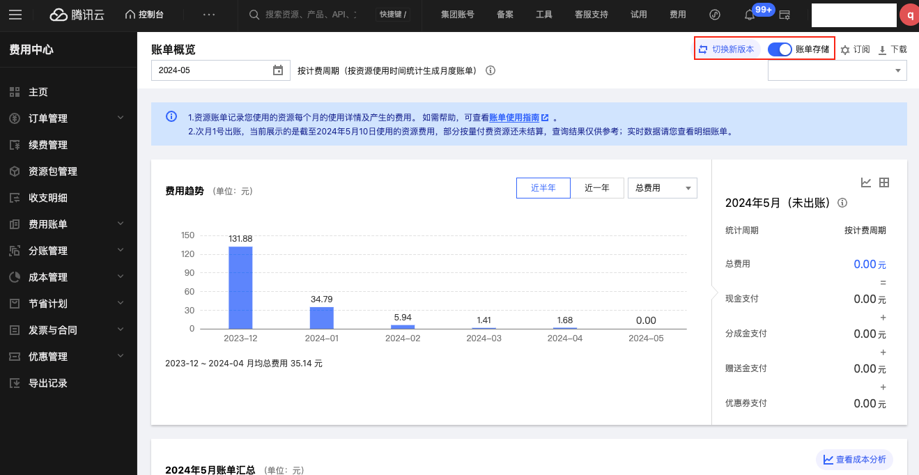Screen dimensions: 919x475
Task: Select the 近半年 time range
Action: (x=543, y=188)
